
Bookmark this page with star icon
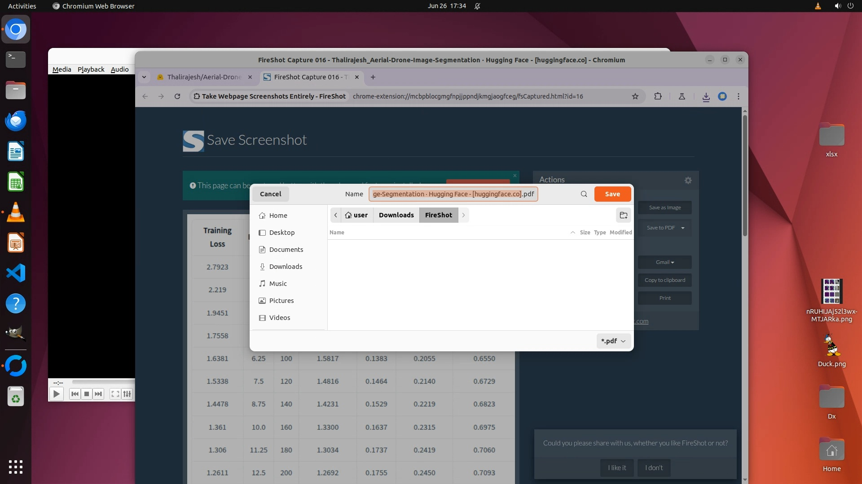[x=635, y=96]
